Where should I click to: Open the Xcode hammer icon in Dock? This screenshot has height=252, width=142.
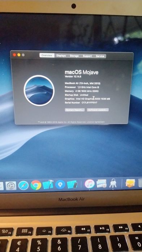pyautogui.click(x=48, y=184)
